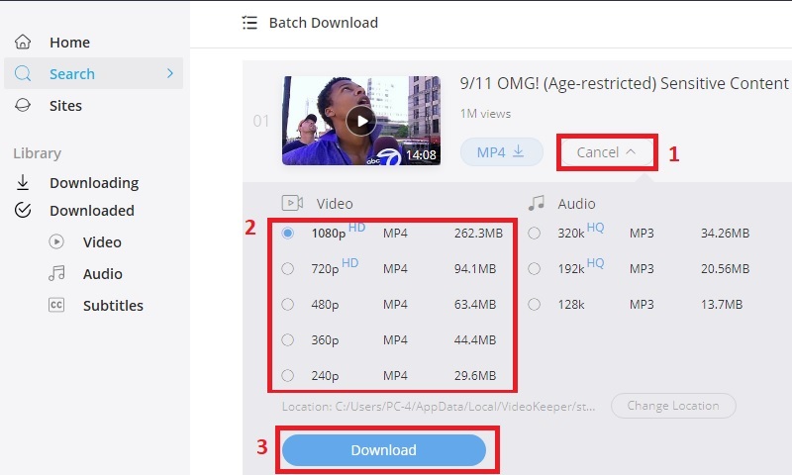Select 1080p HD MP4 quality
Viewport: 792px width, 475px height.
[x=288, y=234]
